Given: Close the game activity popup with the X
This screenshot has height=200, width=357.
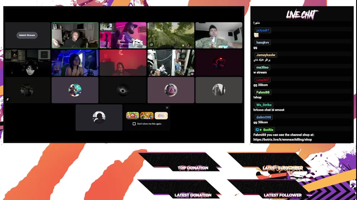Looking at the screenshot, I should tap(167, 107).
